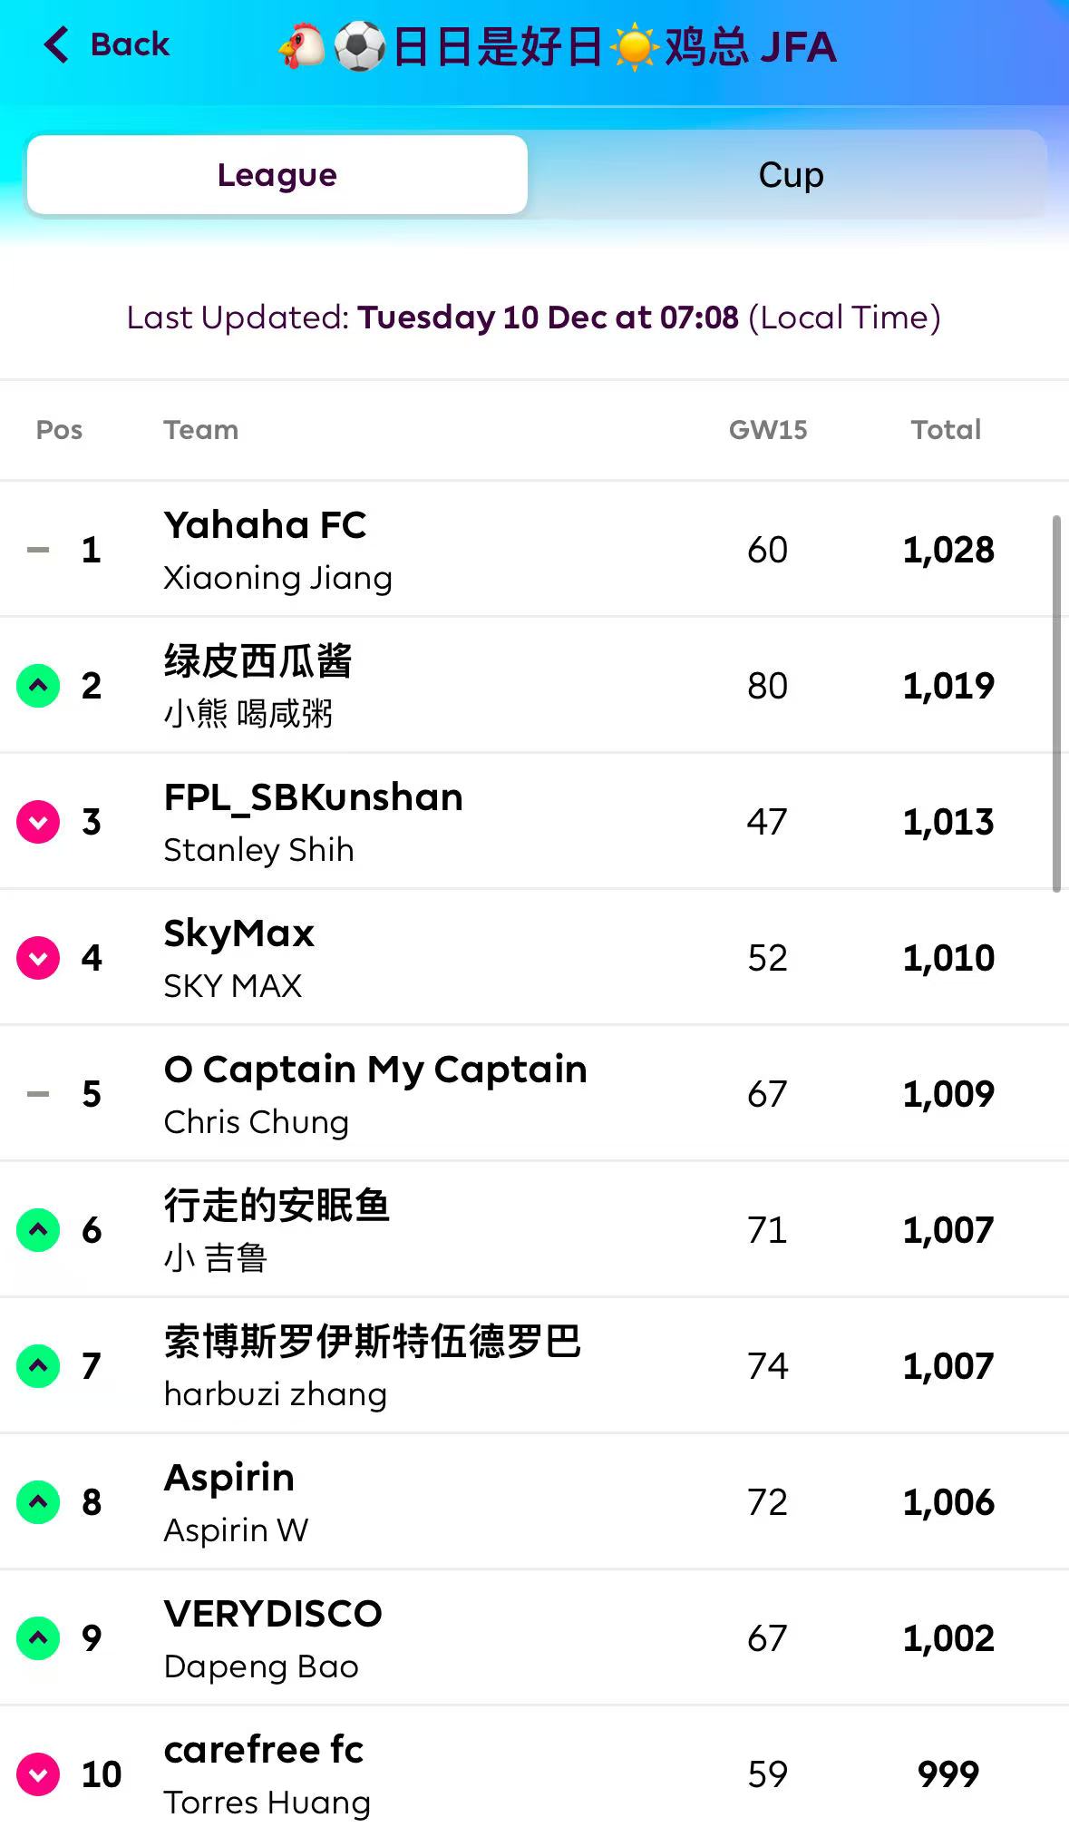Click green up arrow beside rank 2
Image resolution: width=1069 pixels, height=1837 pixels.
coord(38,686)
